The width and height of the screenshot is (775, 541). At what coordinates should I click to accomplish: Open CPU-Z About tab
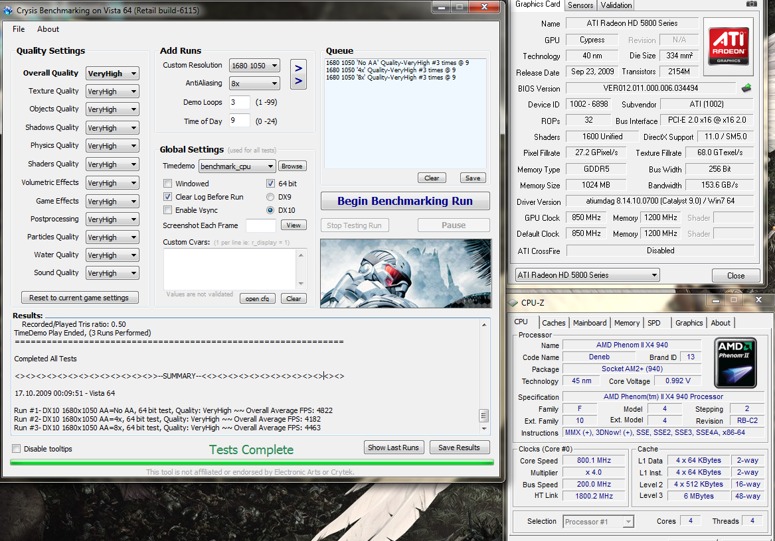pos(720,323)
